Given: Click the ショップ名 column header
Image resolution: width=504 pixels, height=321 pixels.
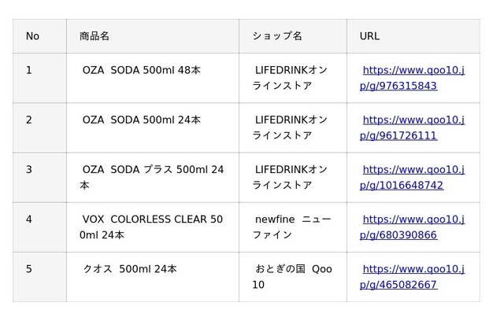Looking at the screenshot, I should pyautogui.click(x=293, y=36).
